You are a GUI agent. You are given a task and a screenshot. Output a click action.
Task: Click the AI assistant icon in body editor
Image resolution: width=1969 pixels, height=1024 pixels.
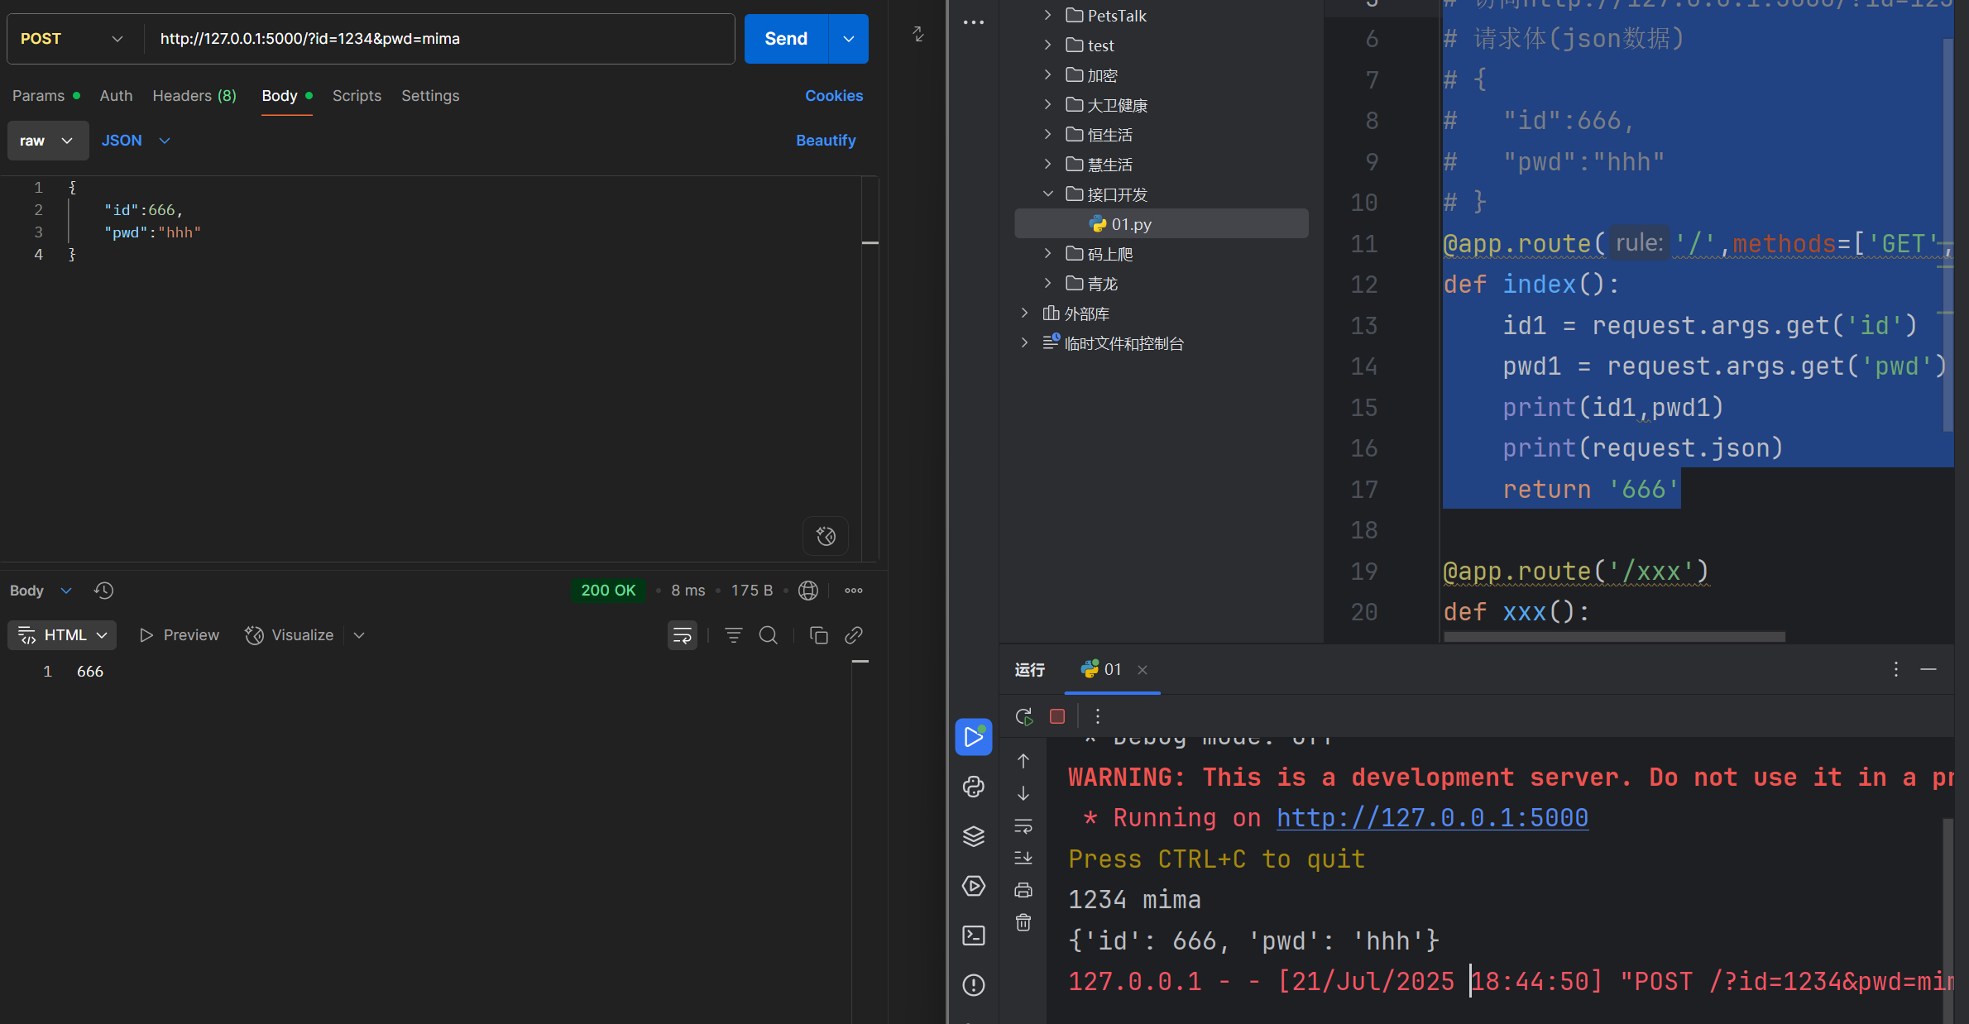coord(826,536)
